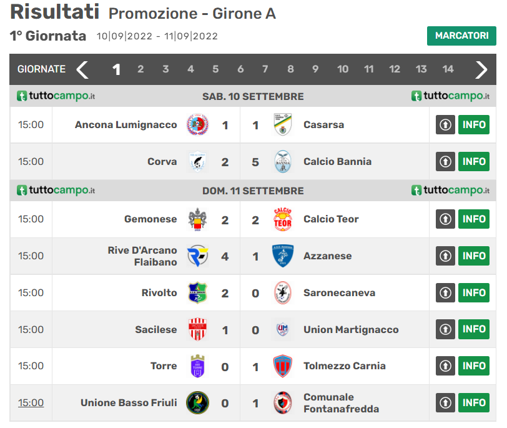
Task: Open the Union Martignacco team link
Action: (x=350, y=329)
